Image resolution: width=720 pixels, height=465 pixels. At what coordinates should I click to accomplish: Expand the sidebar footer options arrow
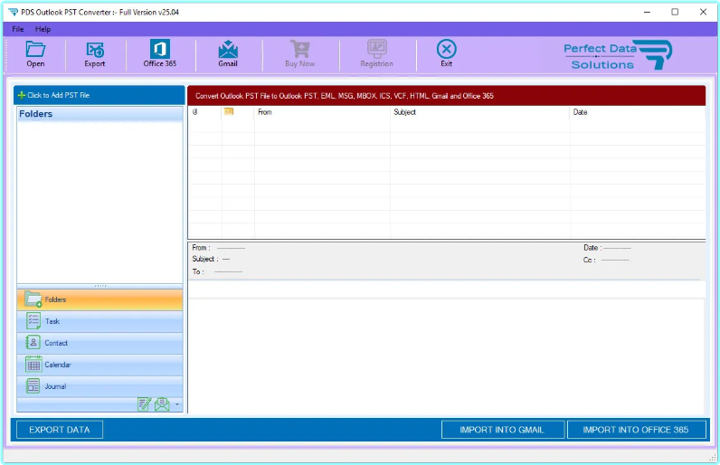click(x=177, y=405)
